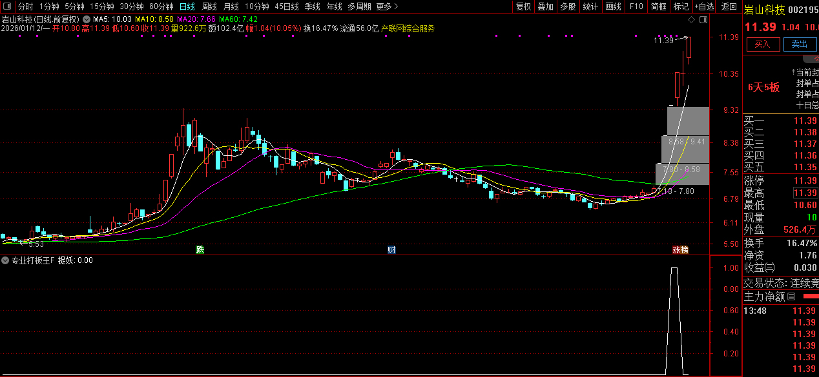Select the 买五 bid row
The width and height of the screenshot is (819, 377).
pyautogui.click(x=781, y=167)
